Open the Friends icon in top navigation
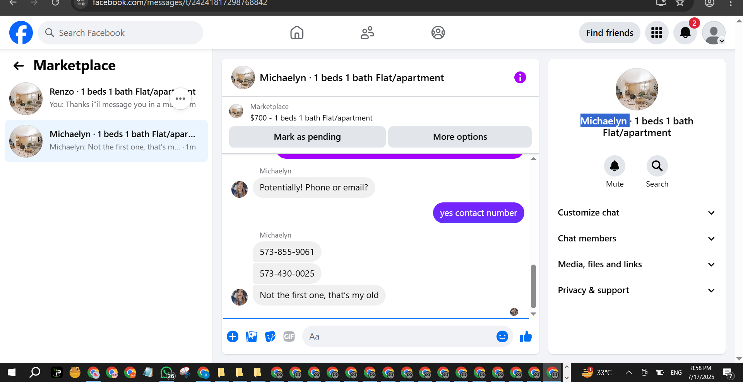 click(367, 33)
